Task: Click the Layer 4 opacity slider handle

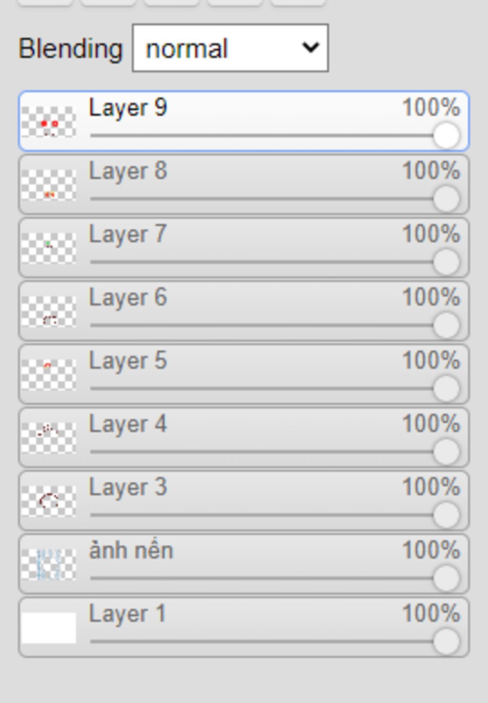Action: point(447,452)
